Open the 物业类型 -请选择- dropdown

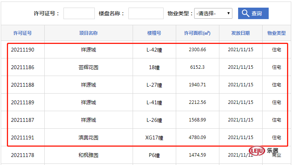tap(213, 13)
